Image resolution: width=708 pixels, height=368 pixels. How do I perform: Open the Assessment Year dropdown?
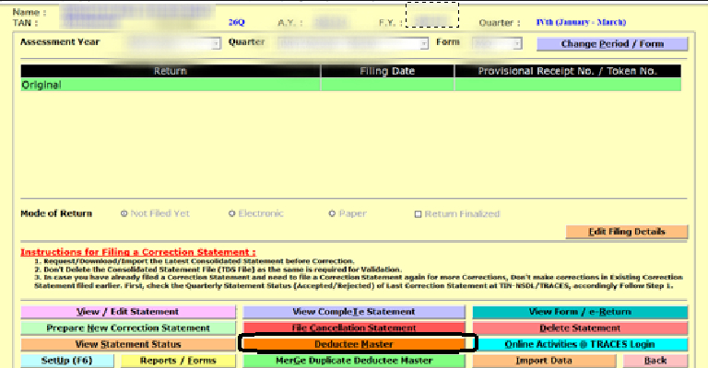(x=216, y=43)
